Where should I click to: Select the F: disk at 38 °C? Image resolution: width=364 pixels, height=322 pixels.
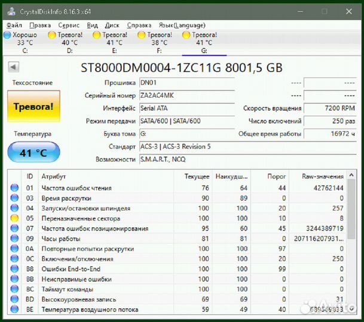click(158, 42)
